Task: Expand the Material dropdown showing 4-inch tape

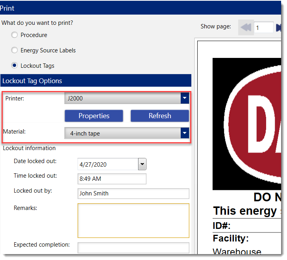Action: coord(185,134)
